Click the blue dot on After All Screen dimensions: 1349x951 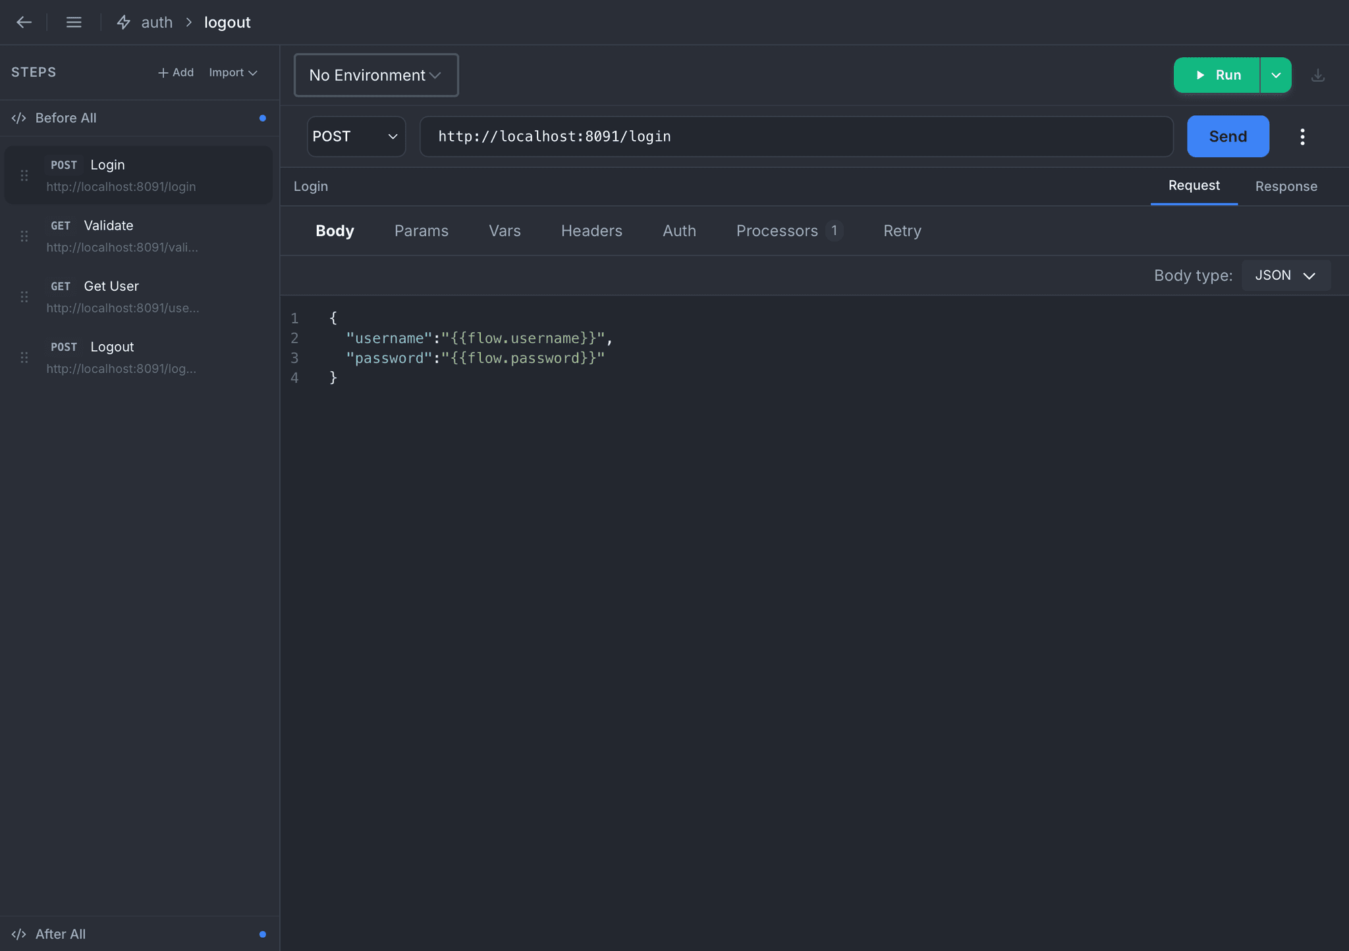click(x=263, y=934)
